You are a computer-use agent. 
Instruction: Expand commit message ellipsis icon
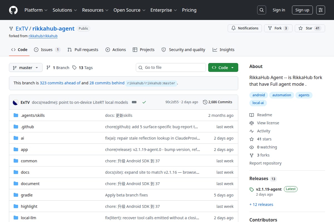pos(134,102)
